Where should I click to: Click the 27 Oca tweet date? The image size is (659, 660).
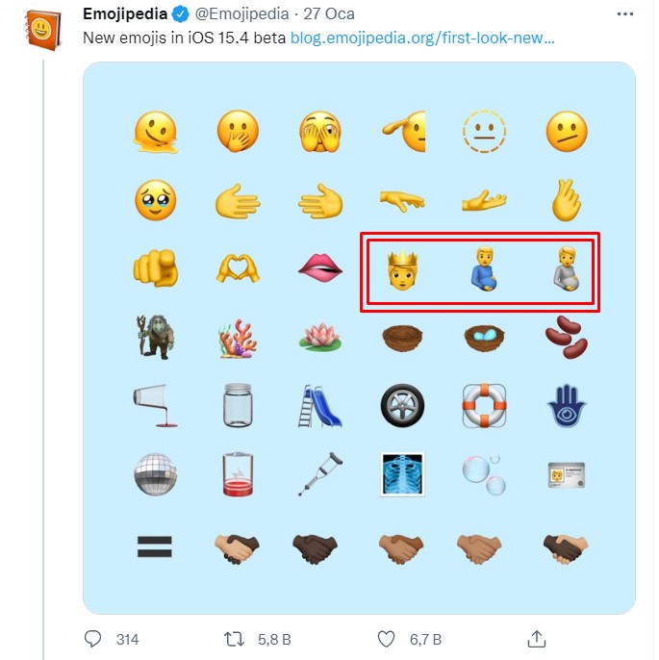(x=329, y=16)
